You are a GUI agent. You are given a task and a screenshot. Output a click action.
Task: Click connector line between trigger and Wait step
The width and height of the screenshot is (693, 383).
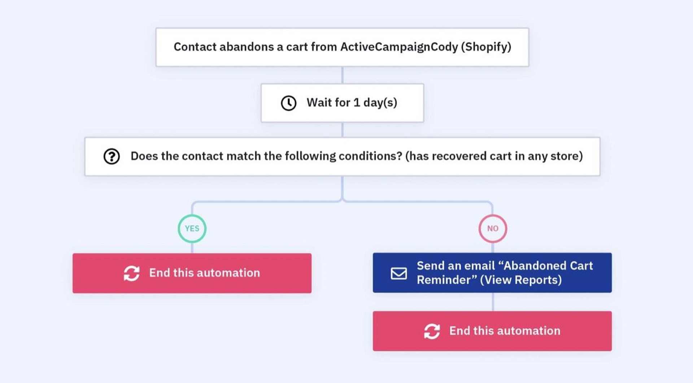point(342,75)
